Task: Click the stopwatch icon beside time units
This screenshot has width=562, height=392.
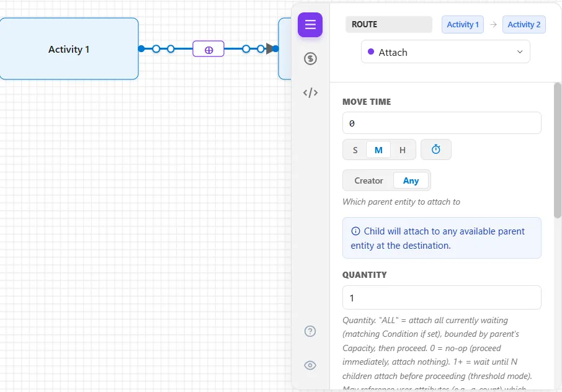Action: [436, 149]
